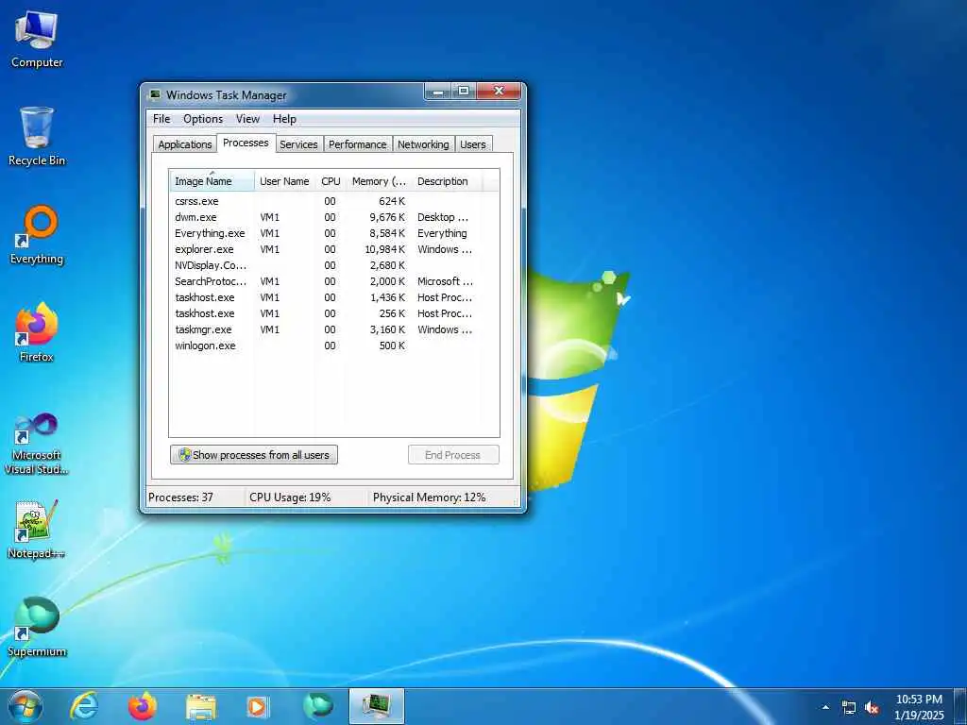Switch to the Networking tab
This screenshot has width=967, height=725.
tap(423, 144)
